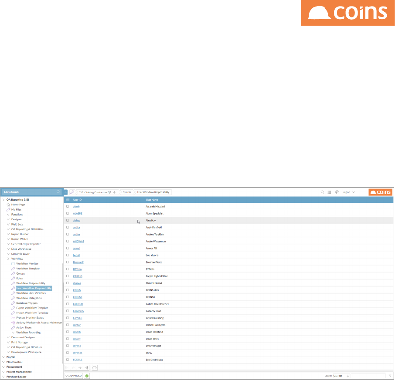Click the User ID column header

77,200
